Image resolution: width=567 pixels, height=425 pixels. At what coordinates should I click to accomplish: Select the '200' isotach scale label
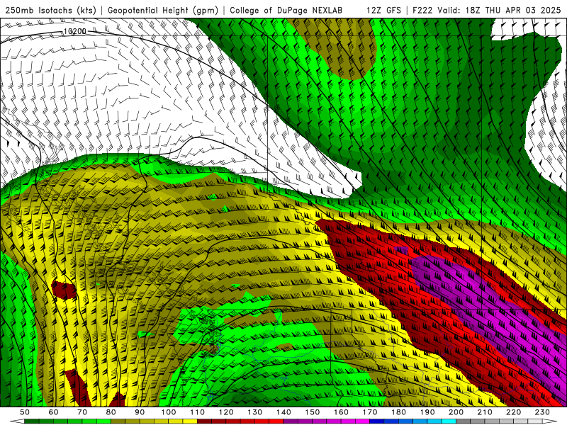pyautogui.click(x=456, y=412)
